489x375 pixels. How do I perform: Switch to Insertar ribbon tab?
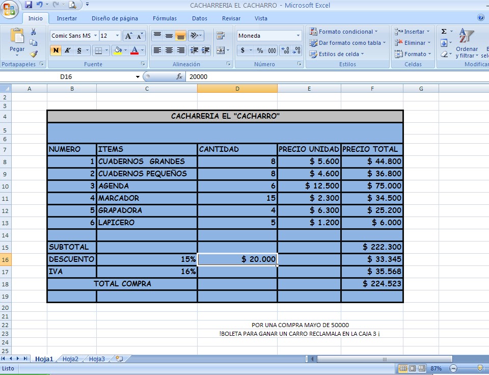click(x=67, y=18)
